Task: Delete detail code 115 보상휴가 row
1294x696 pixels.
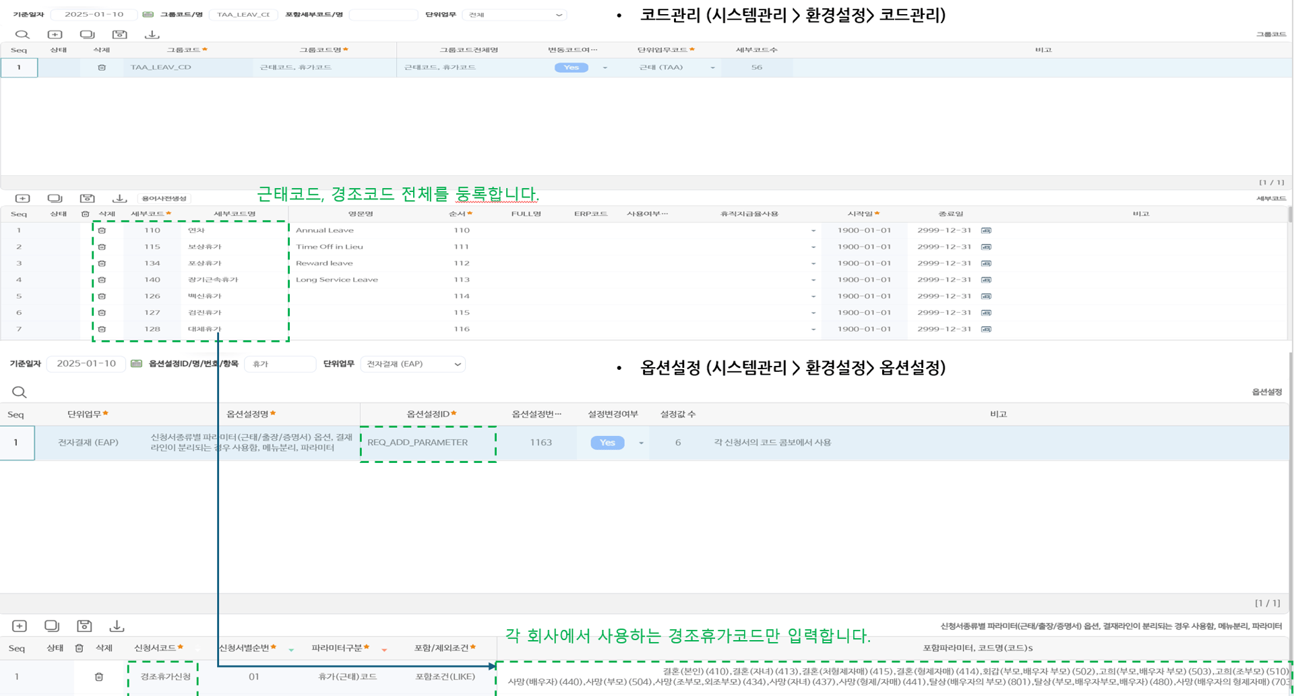Action: 102,247
